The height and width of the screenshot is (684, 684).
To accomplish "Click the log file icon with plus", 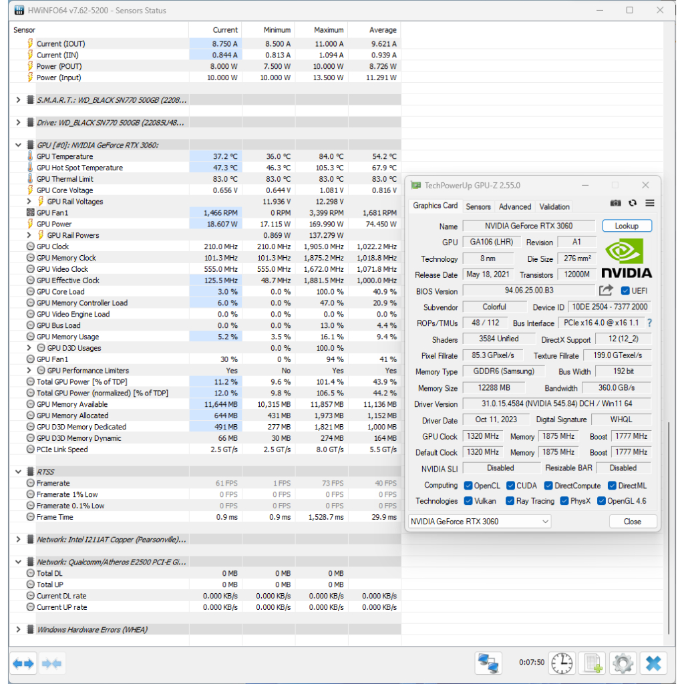I will pyautogui.click(x=592, y=663).
